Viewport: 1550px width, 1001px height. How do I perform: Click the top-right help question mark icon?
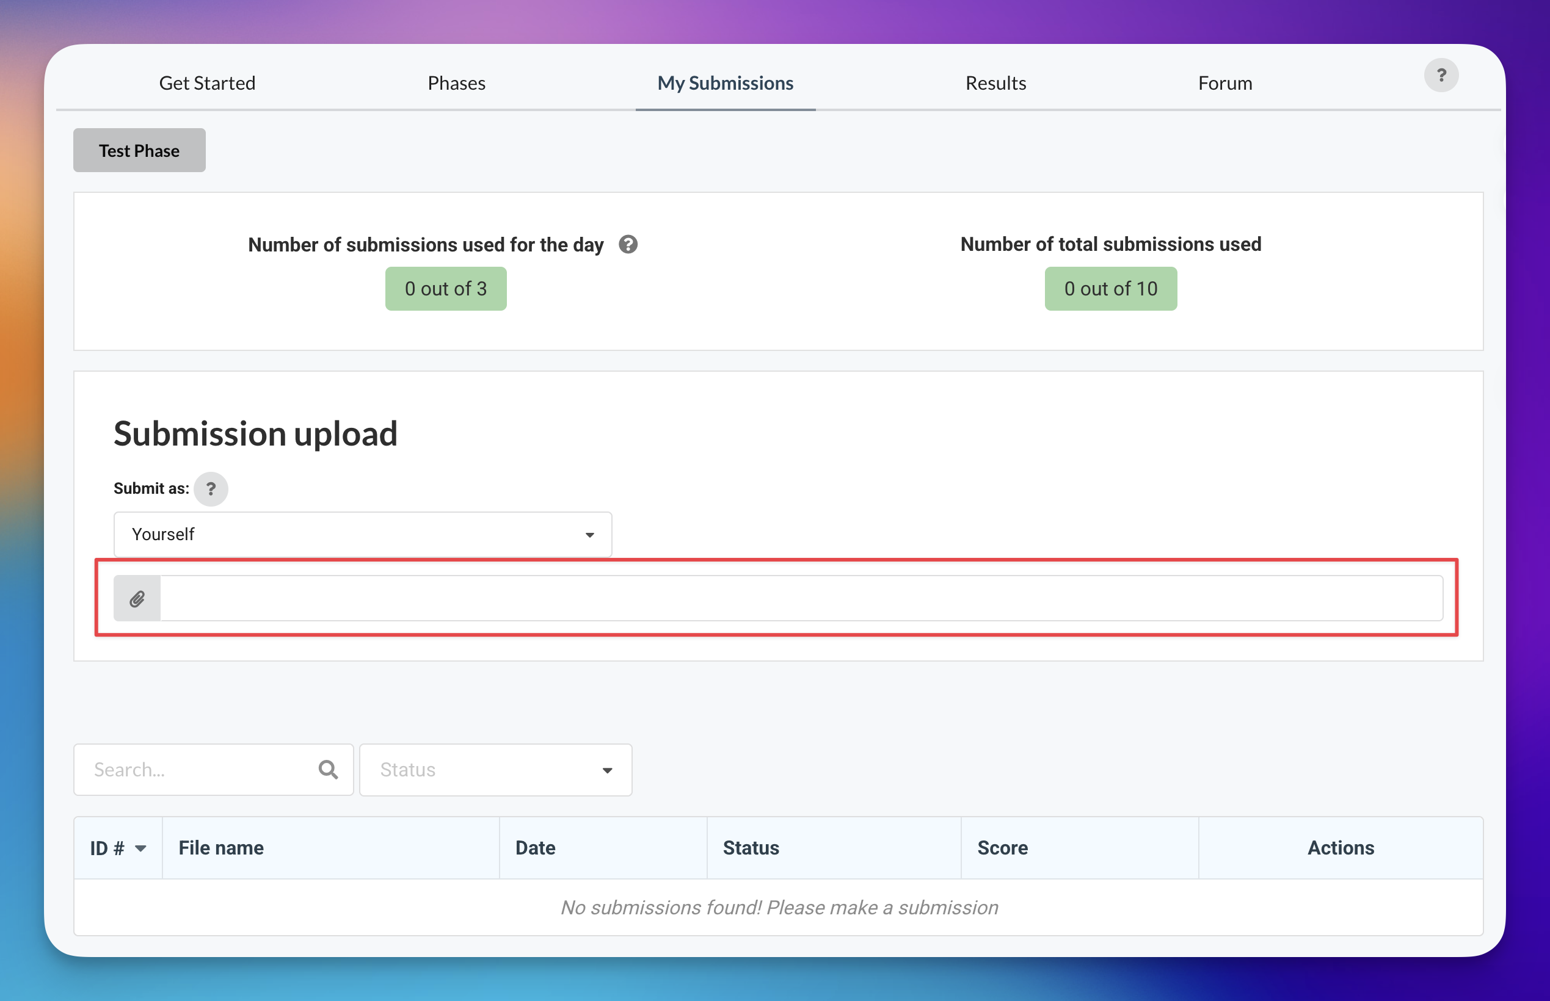pos(1441,76)
